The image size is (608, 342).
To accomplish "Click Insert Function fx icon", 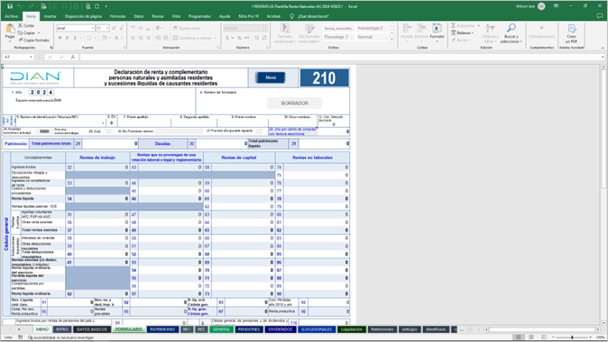I will coord(72,57).
